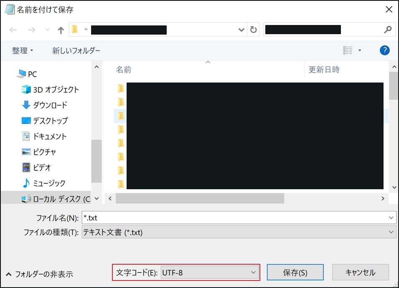Click the ピクチャ image icon

pos(26,152)
